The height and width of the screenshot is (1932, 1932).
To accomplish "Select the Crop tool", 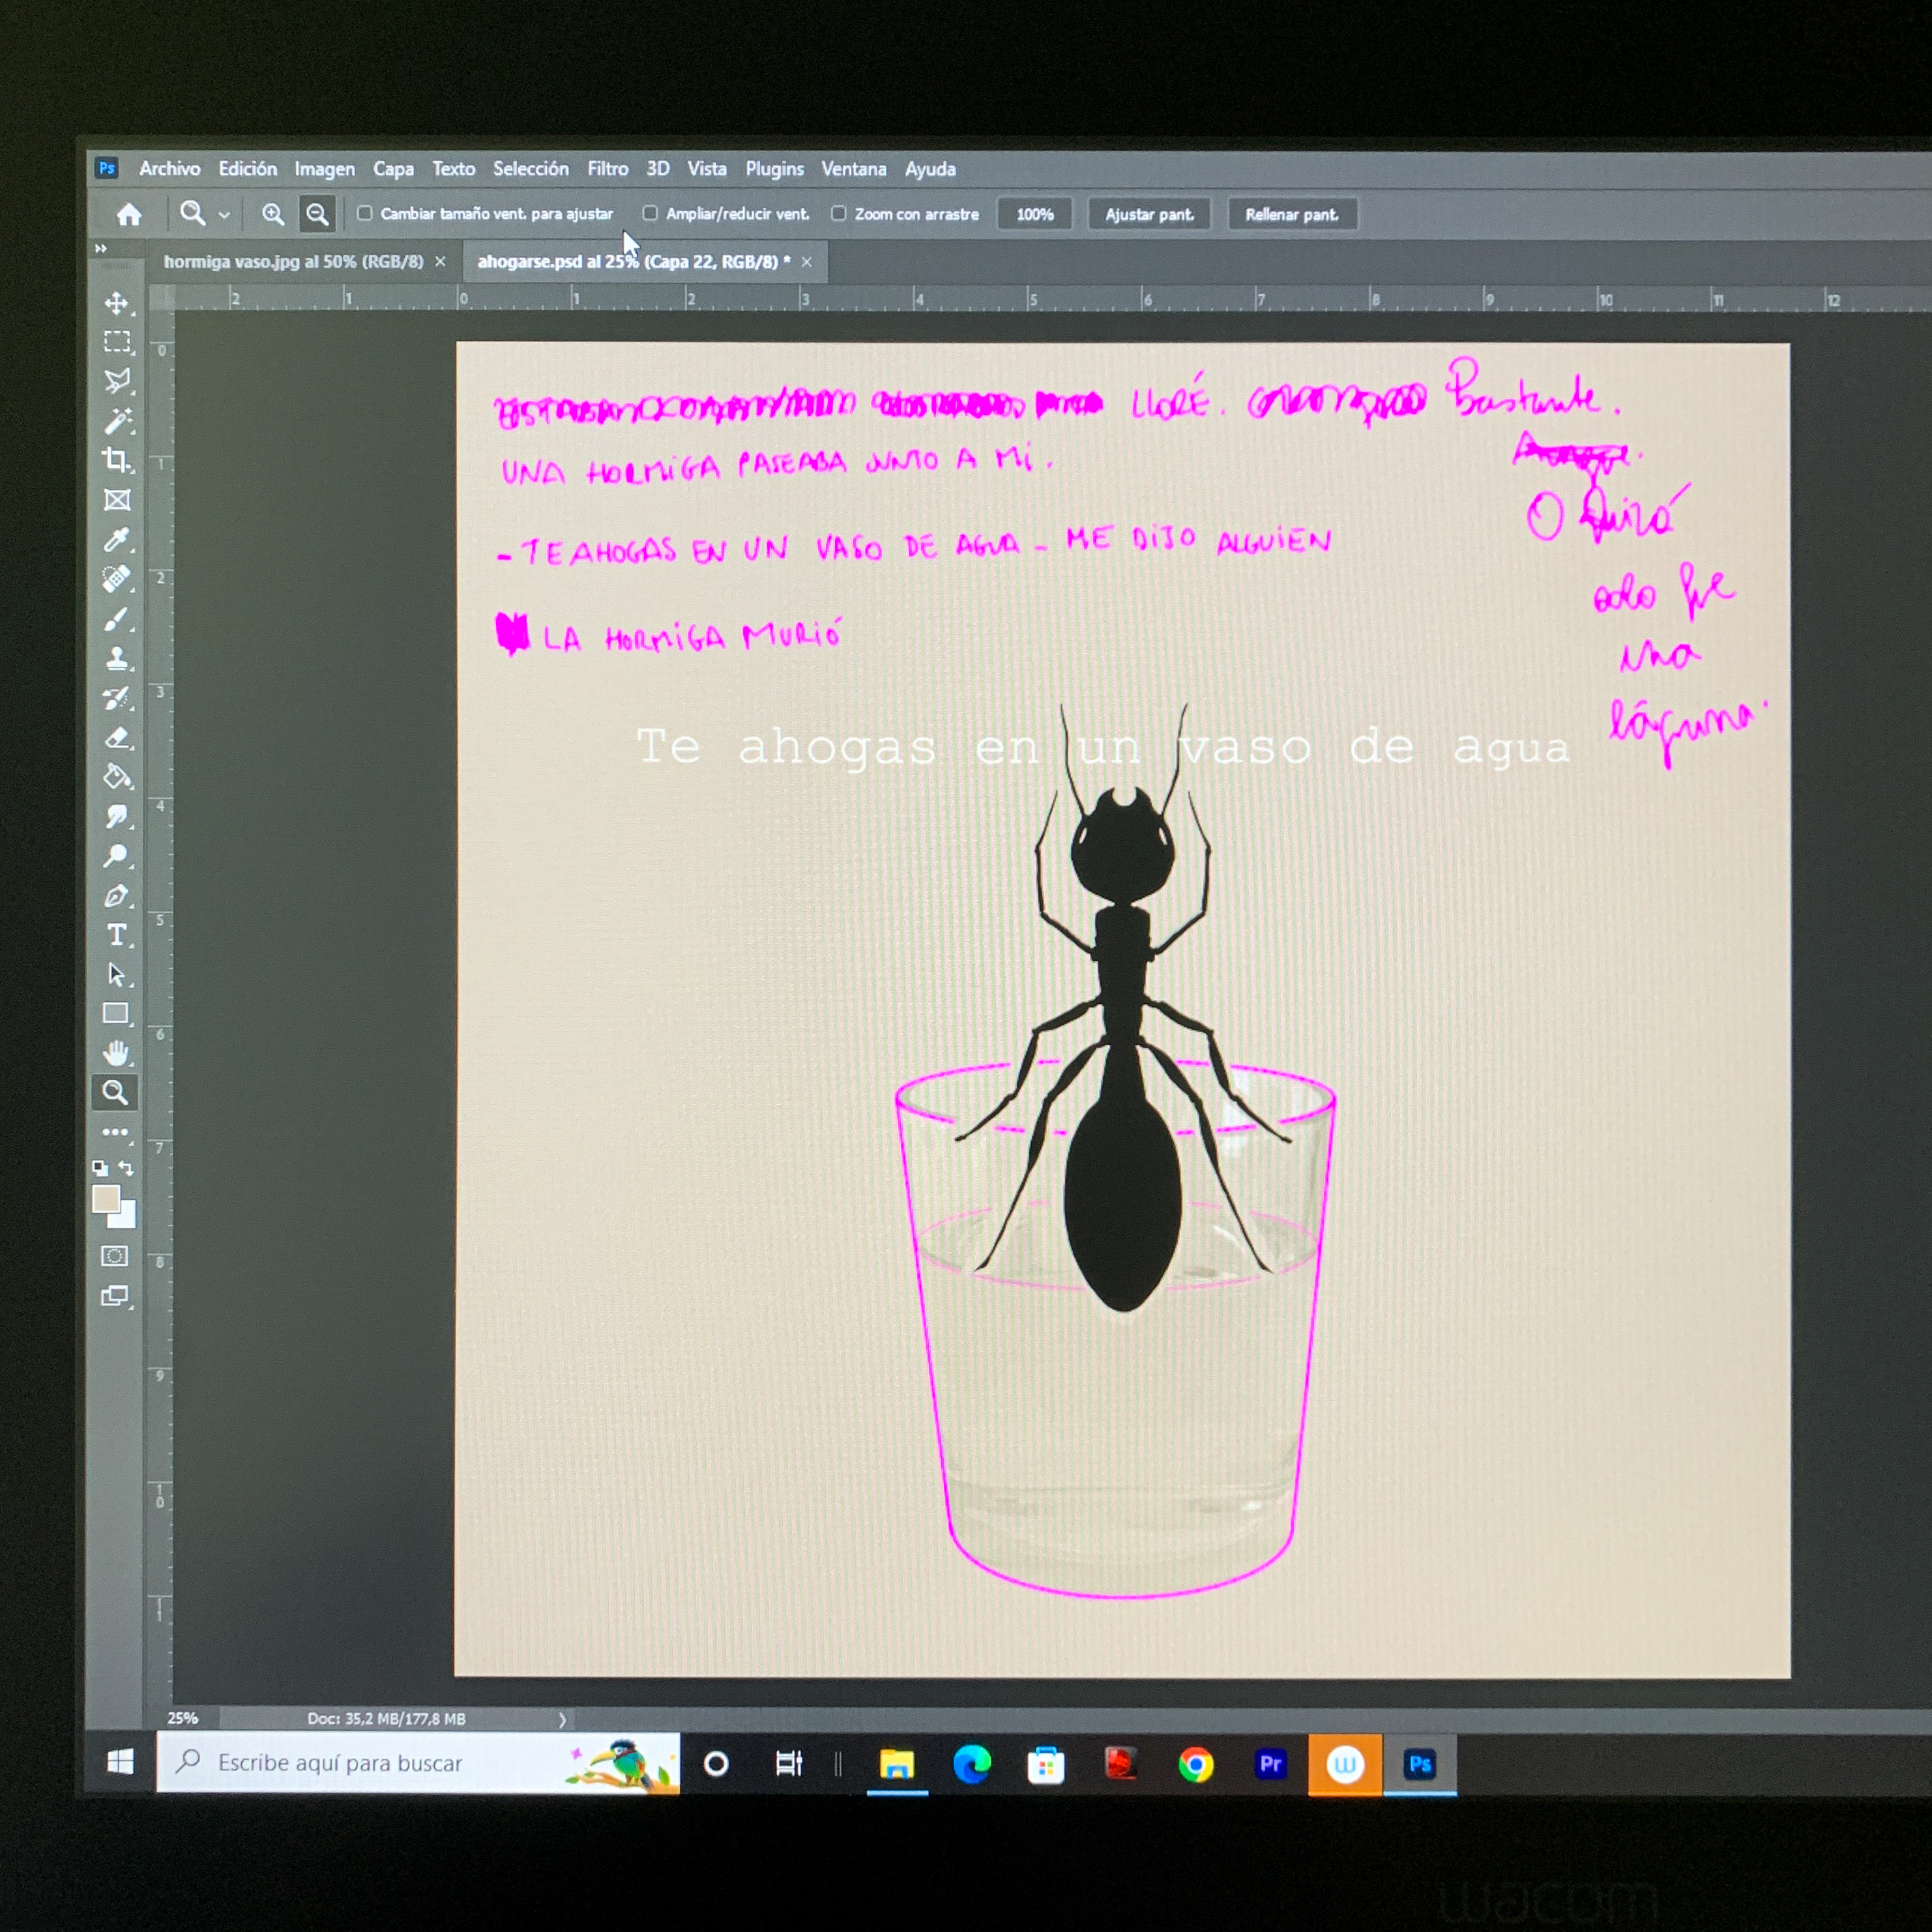I will point(116,460).
